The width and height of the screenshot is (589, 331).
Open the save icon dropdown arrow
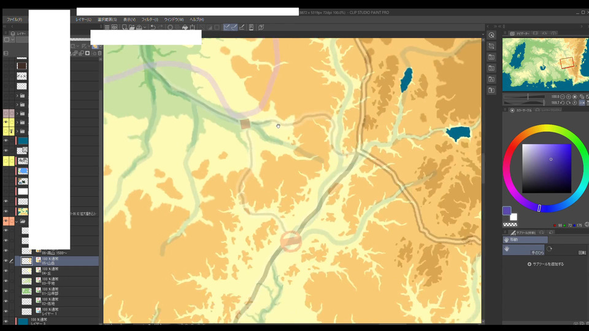click(x=145, y=28)
